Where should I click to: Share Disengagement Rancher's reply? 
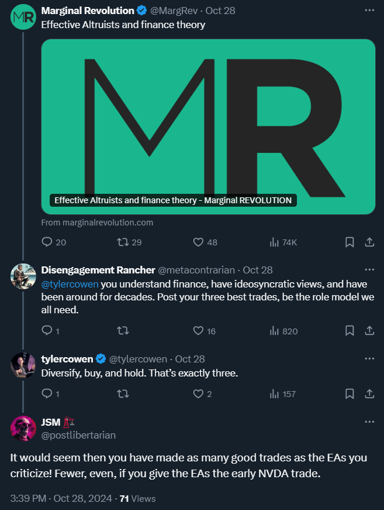pyautogui.click(x=369, y=331)
